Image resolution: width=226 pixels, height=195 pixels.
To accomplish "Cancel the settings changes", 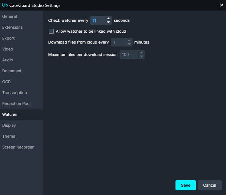I will coord(210,185).
